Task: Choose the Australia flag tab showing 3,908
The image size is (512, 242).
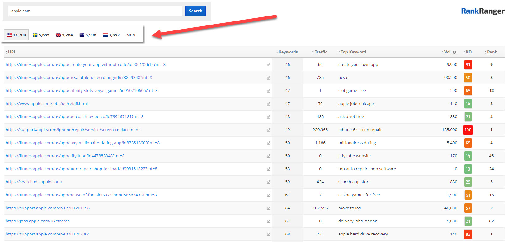Action: [88, 35]
